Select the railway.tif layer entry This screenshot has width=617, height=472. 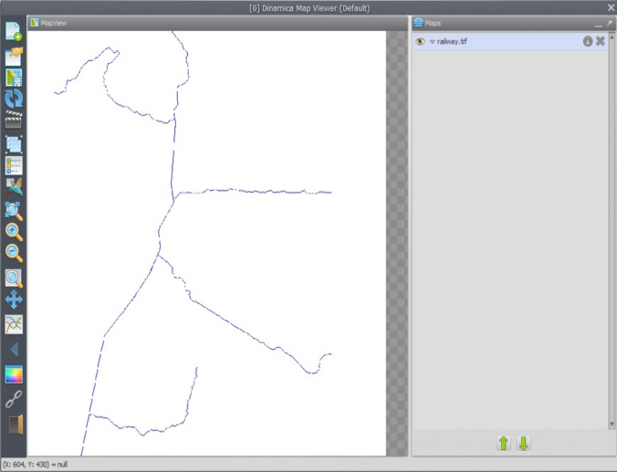pos(493,42)
